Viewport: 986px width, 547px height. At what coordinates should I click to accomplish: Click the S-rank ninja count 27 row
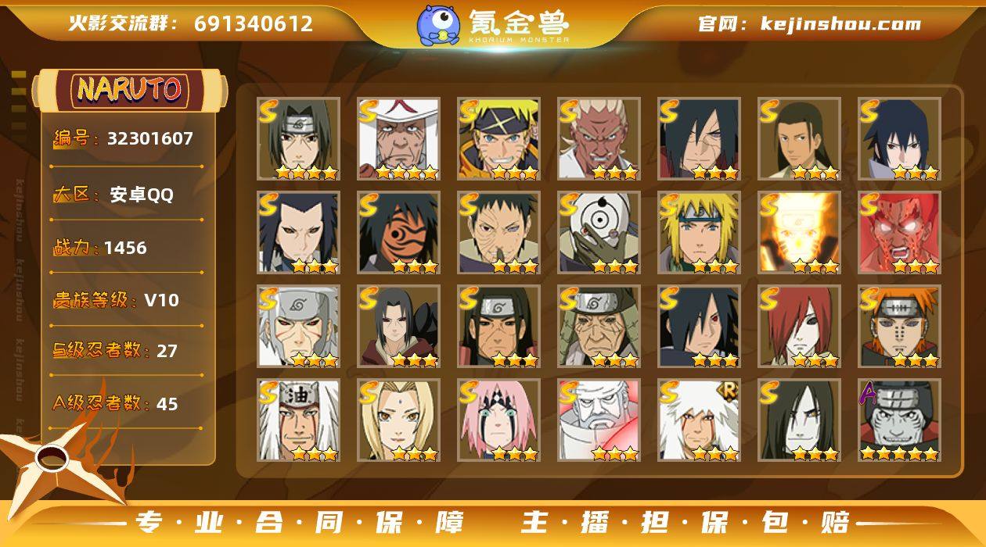115,351
